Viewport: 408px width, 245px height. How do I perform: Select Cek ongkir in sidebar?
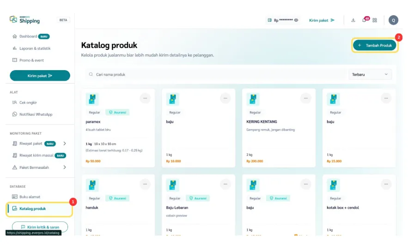pos(28,102)
